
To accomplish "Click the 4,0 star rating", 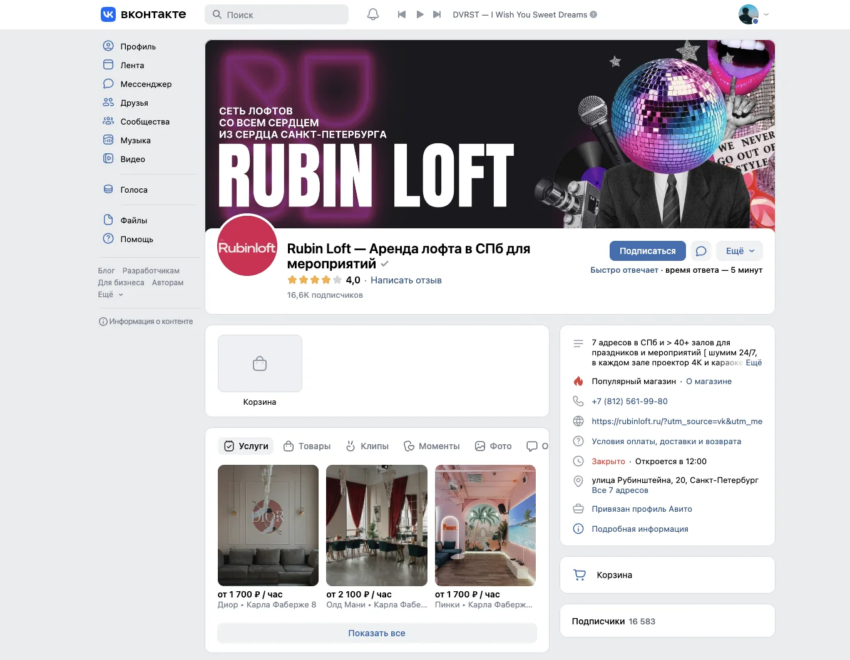I will point(324,280).
